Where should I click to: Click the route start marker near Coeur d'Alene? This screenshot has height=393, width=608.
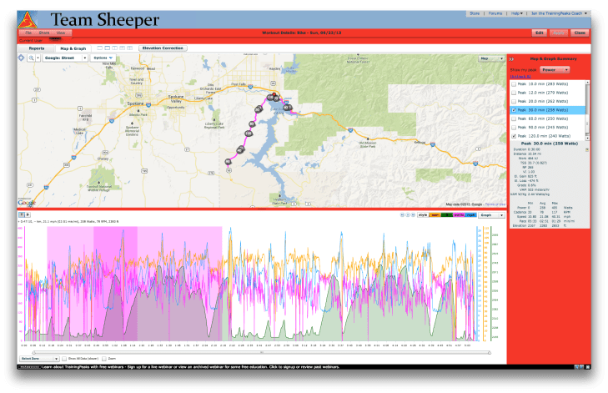[274, 94]
